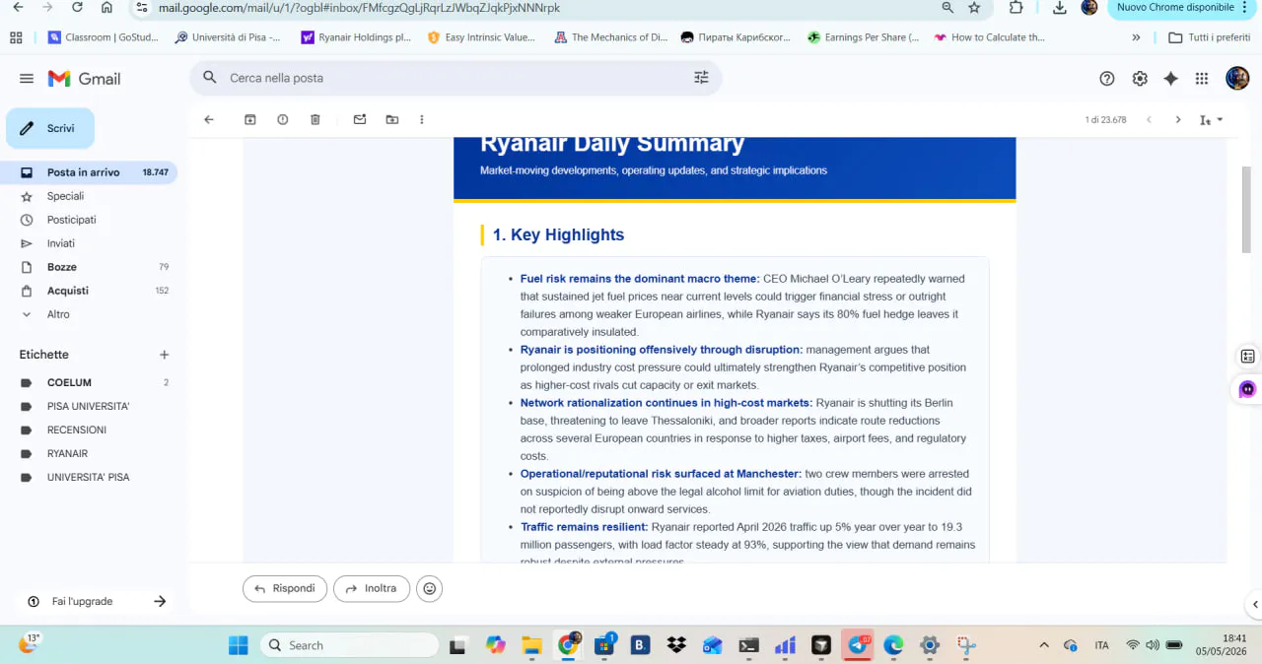The image size is (1262, 664).
Task: Open Chrome home page icon
Action: click(x=106, y=8)
